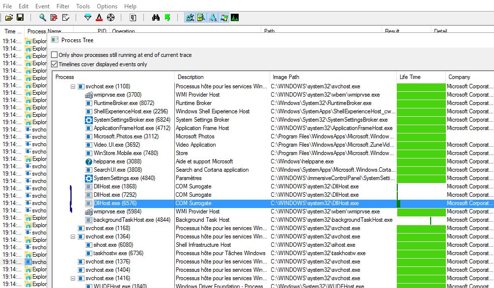Image resolution: width=494 pixels, height=288 pixels.
Task: Click the Save floppy disk icon
Action: point(20,18)
